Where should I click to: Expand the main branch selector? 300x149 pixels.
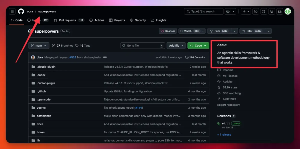click(38, 45)
